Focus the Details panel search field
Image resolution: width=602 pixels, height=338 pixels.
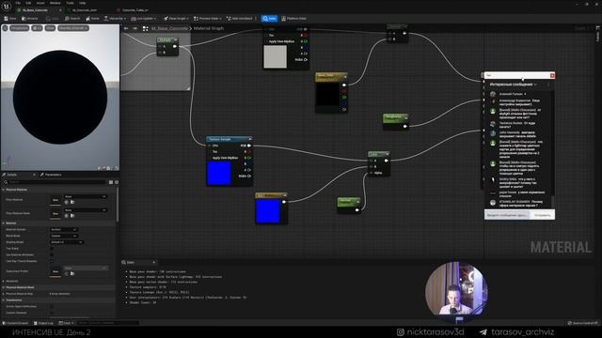point(55,182)
